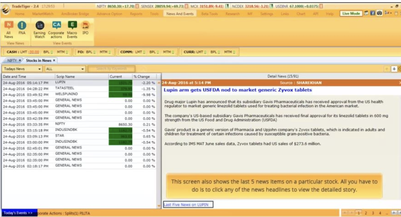Screen dimensions: 401x217
Task: Click the down arrow news navigation icon
Action: (x=394, y=69)
